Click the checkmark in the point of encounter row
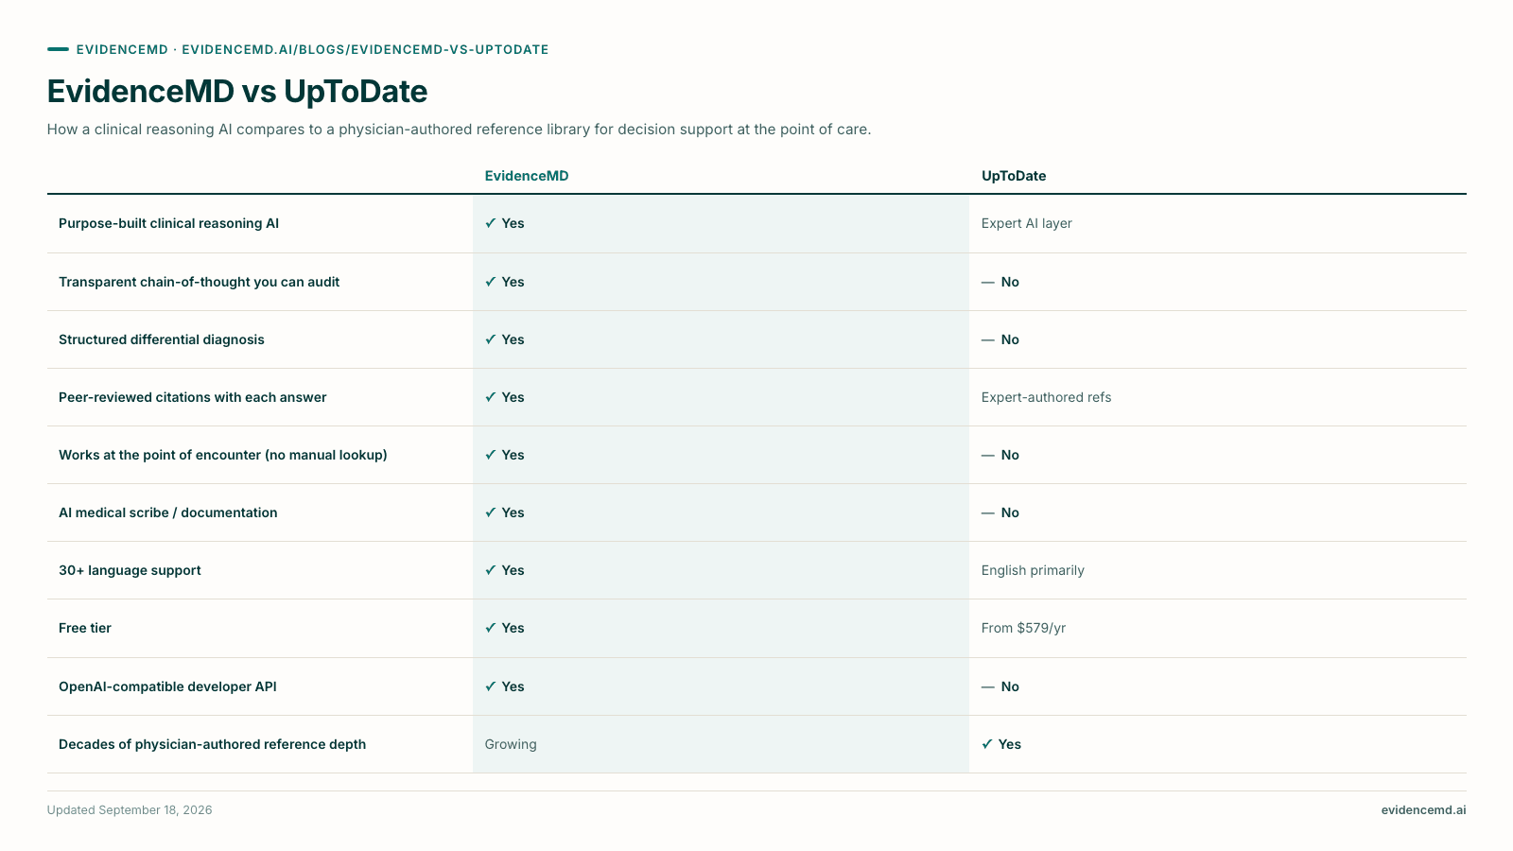This screenshot has height=851, width=1513. 490,455
